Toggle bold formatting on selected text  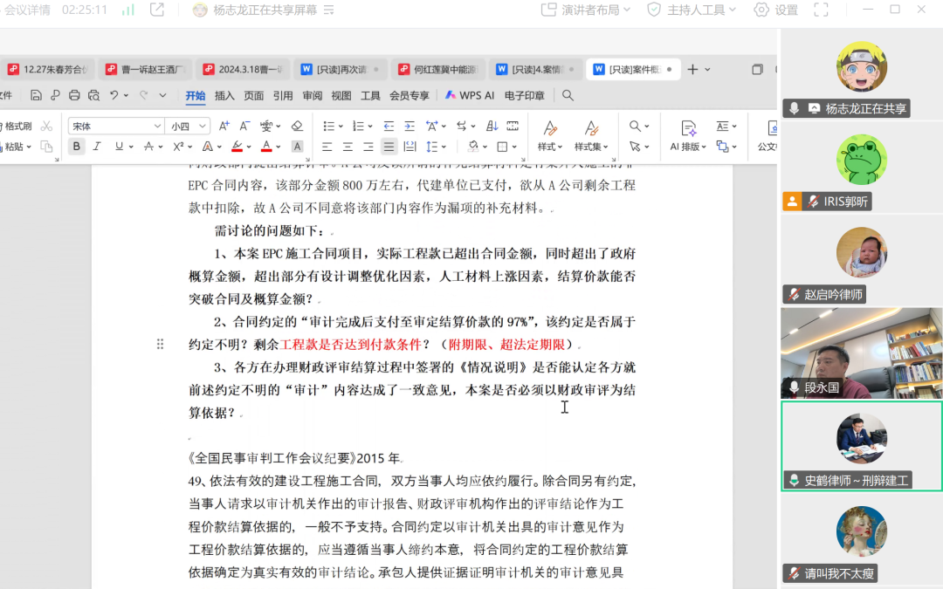[x=78, y=144]
